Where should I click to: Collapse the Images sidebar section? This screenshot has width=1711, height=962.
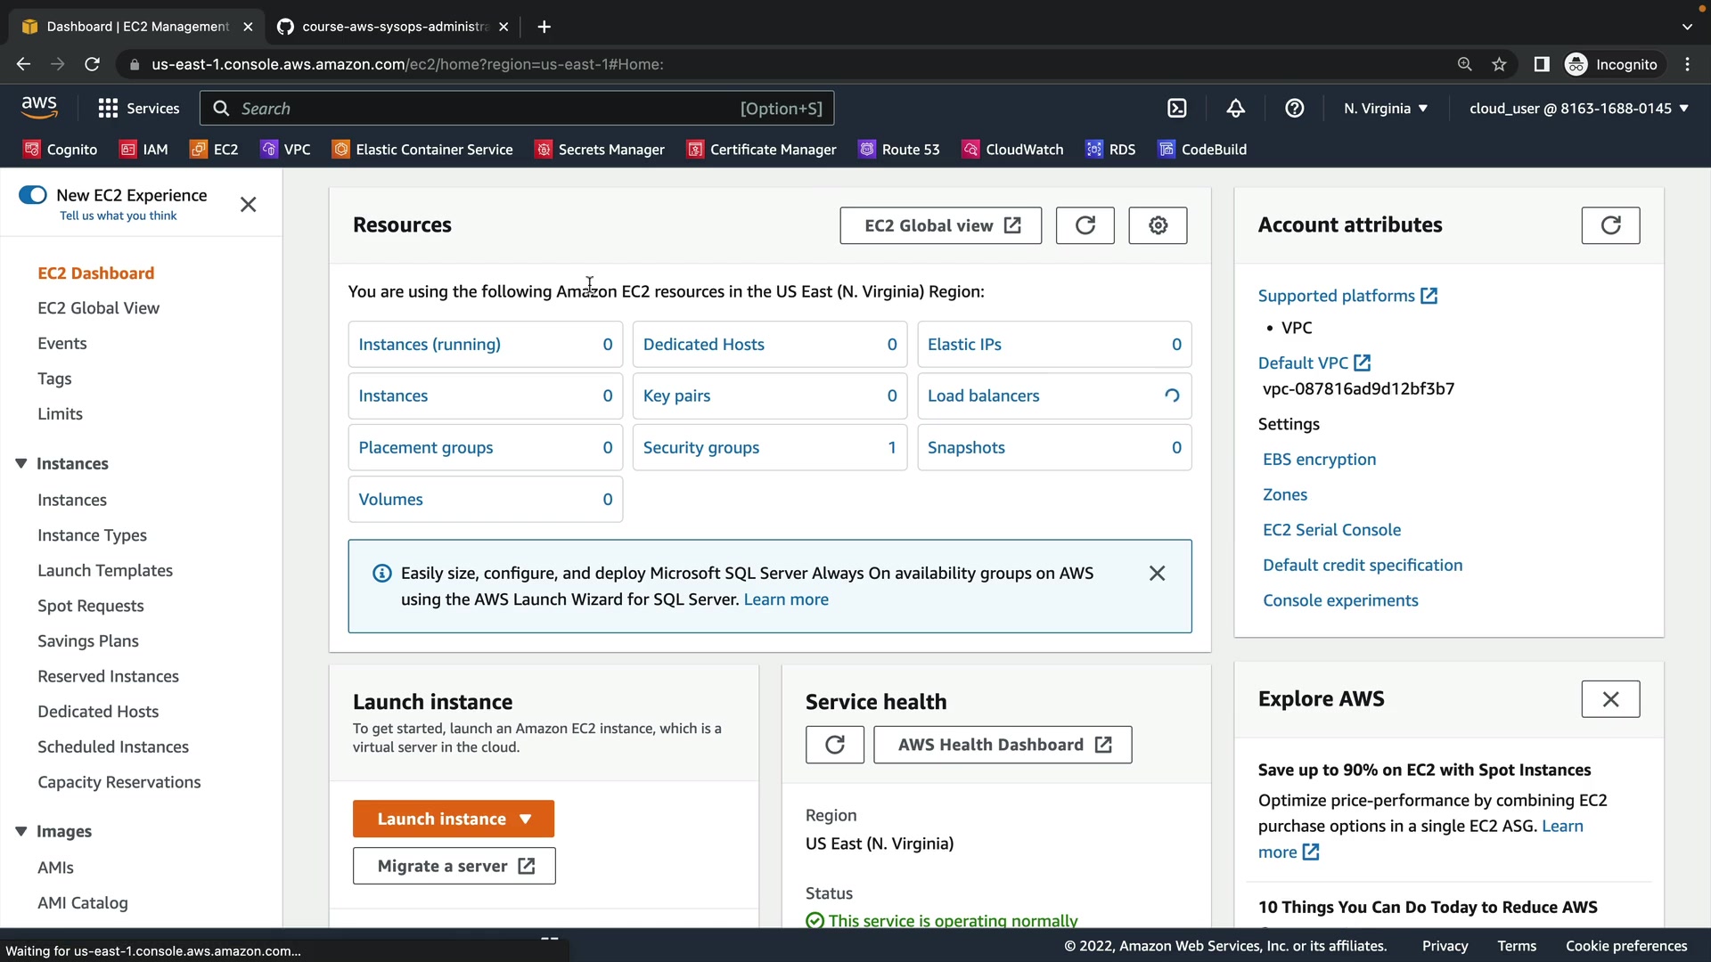click(21, 831)
